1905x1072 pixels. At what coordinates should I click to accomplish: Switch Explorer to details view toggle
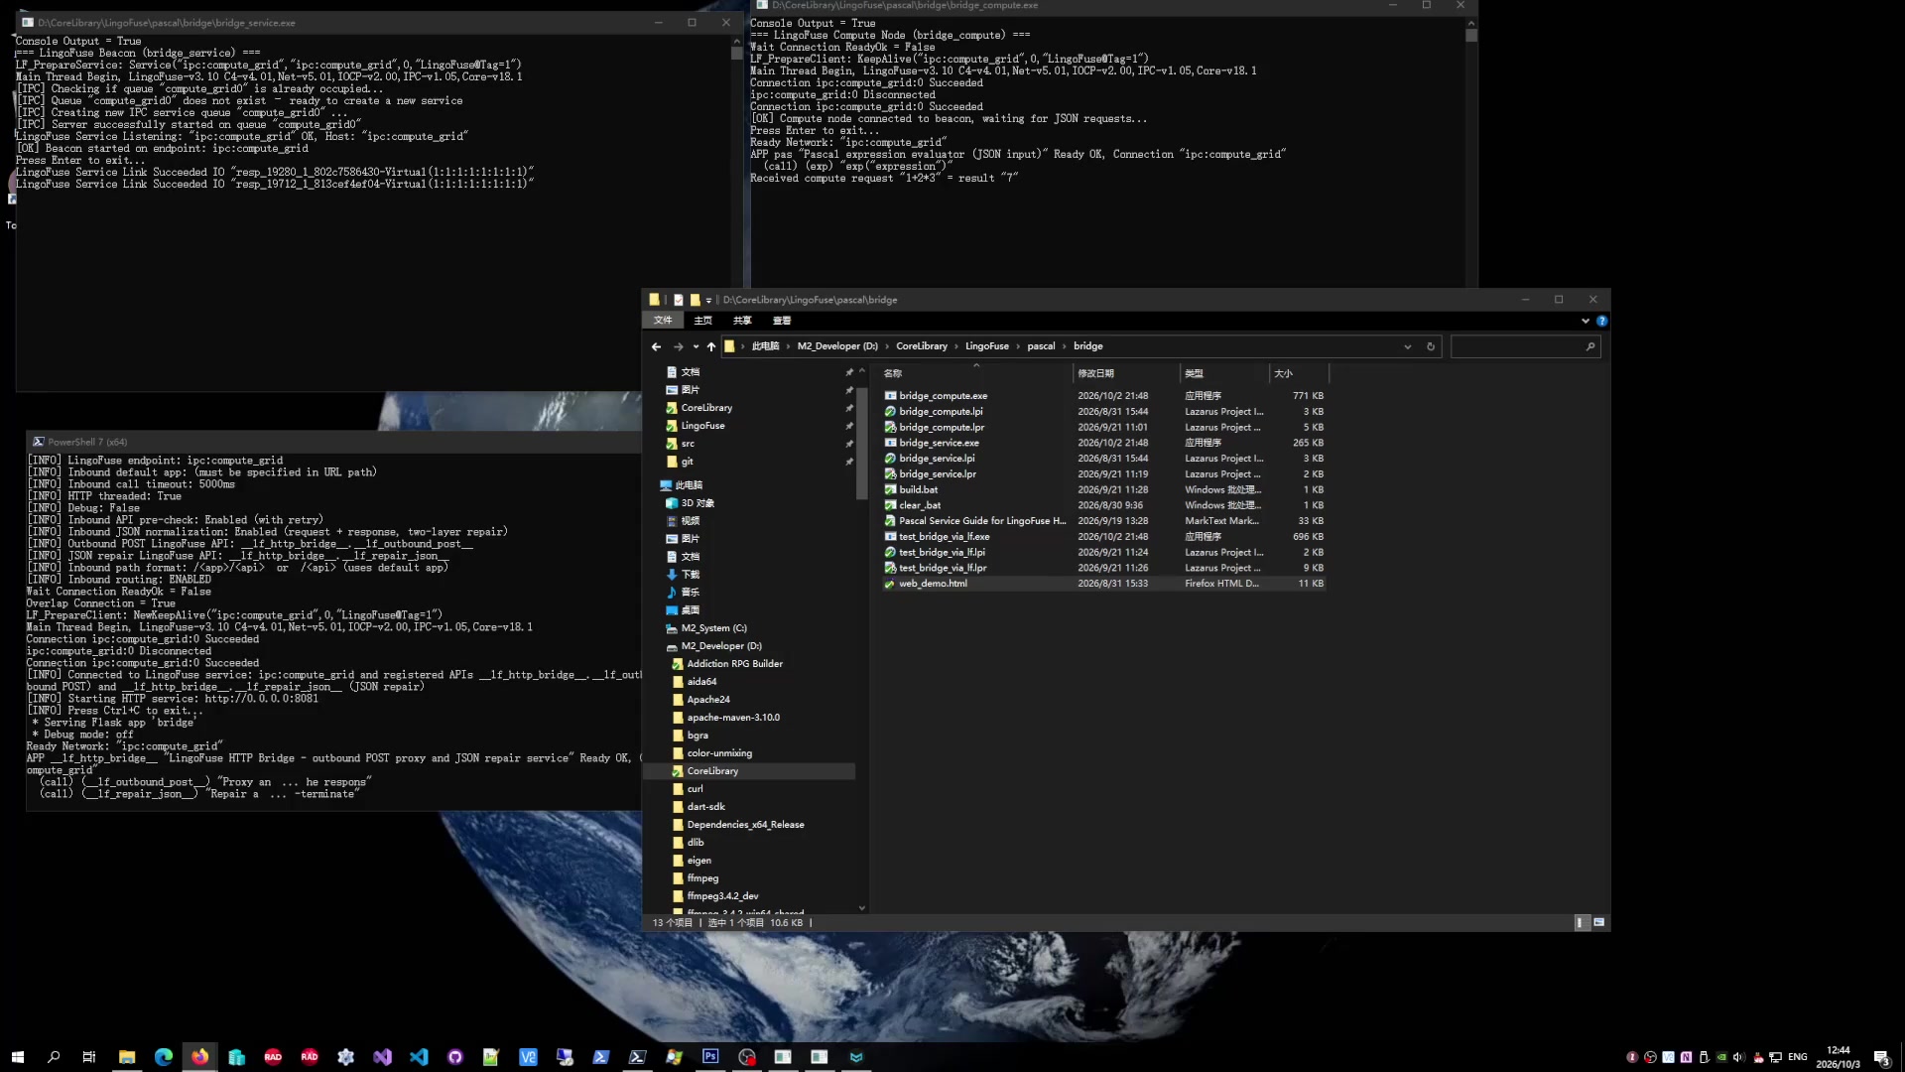pyautogui.click(x=1581, y=922)
